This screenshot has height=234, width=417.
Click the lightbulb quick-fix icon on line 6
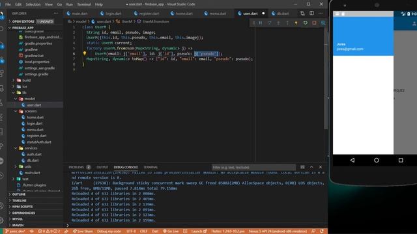[85, 53]
